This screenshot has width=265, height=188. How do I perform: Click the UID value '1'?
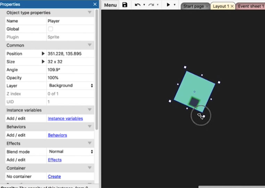[49, 102]
